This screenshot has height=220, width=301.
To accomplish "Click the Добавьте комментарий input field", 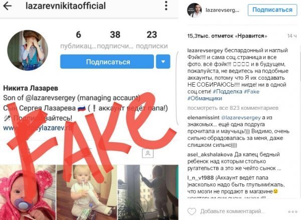I will [x=232, y=211].
